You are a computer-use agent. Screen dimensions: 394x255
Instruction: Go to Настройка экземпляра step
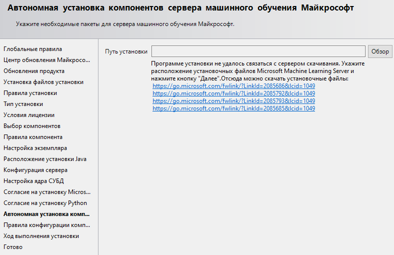click(x=35, y=148)
